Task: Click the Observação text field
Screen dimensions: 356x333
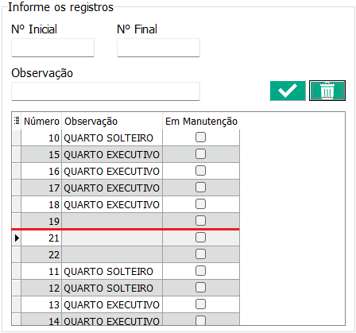Action: tap(106, 91)
